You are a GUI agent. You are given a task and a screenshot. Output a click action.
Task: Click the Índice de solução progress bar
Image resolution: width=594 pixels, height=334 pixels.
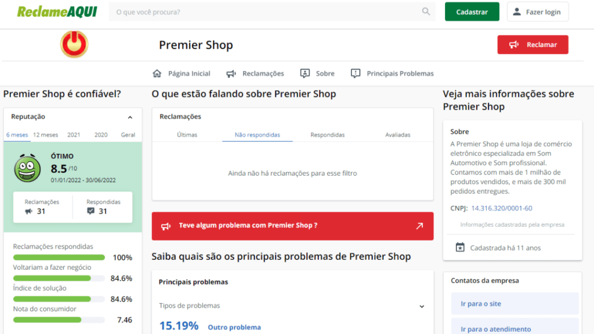point(59,299)
